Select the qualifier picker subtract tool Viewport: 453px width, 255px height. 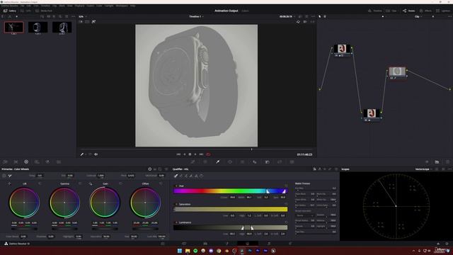point(181,176)
